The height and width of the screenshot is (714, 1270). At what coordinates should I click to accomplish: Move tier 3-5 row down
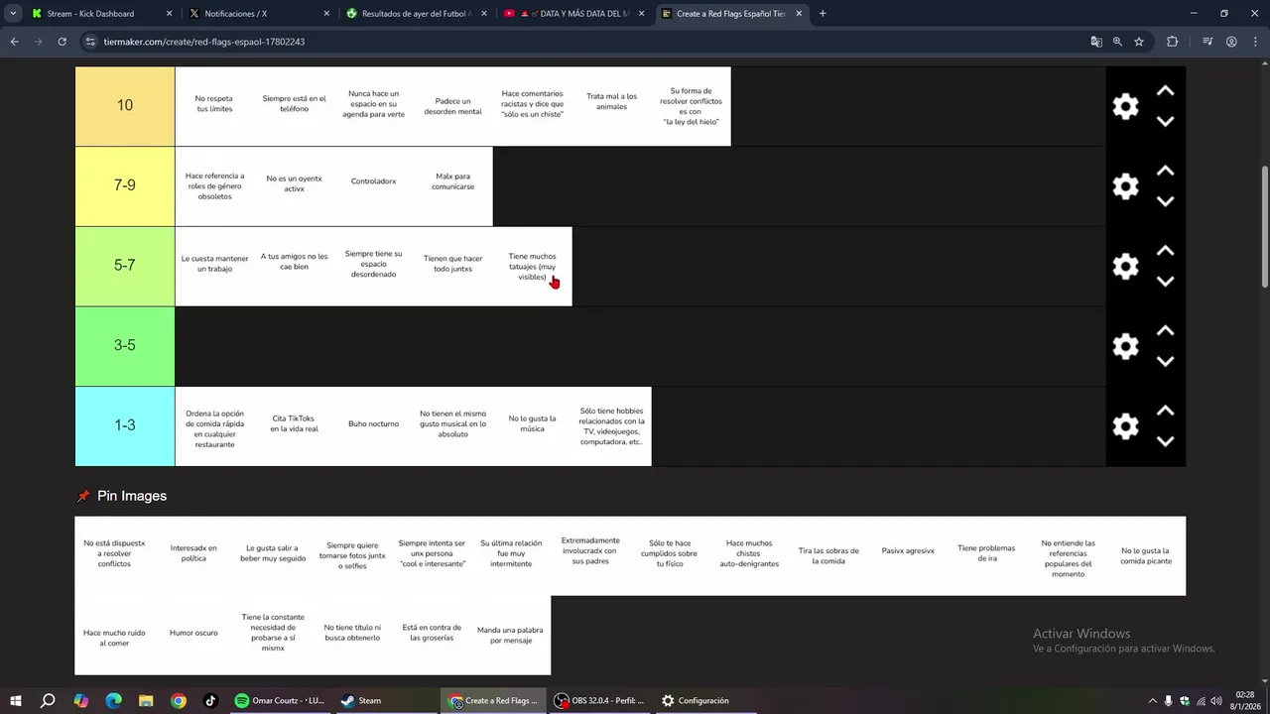(x=1166, y=361)
